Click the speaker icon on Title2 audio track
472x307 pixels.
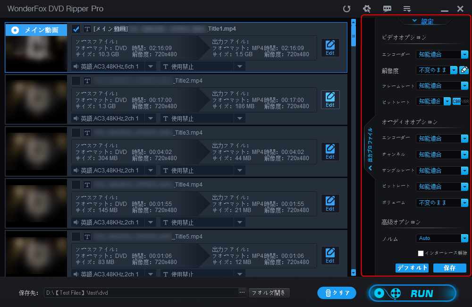pyautogui.click(x=76, y=119)
